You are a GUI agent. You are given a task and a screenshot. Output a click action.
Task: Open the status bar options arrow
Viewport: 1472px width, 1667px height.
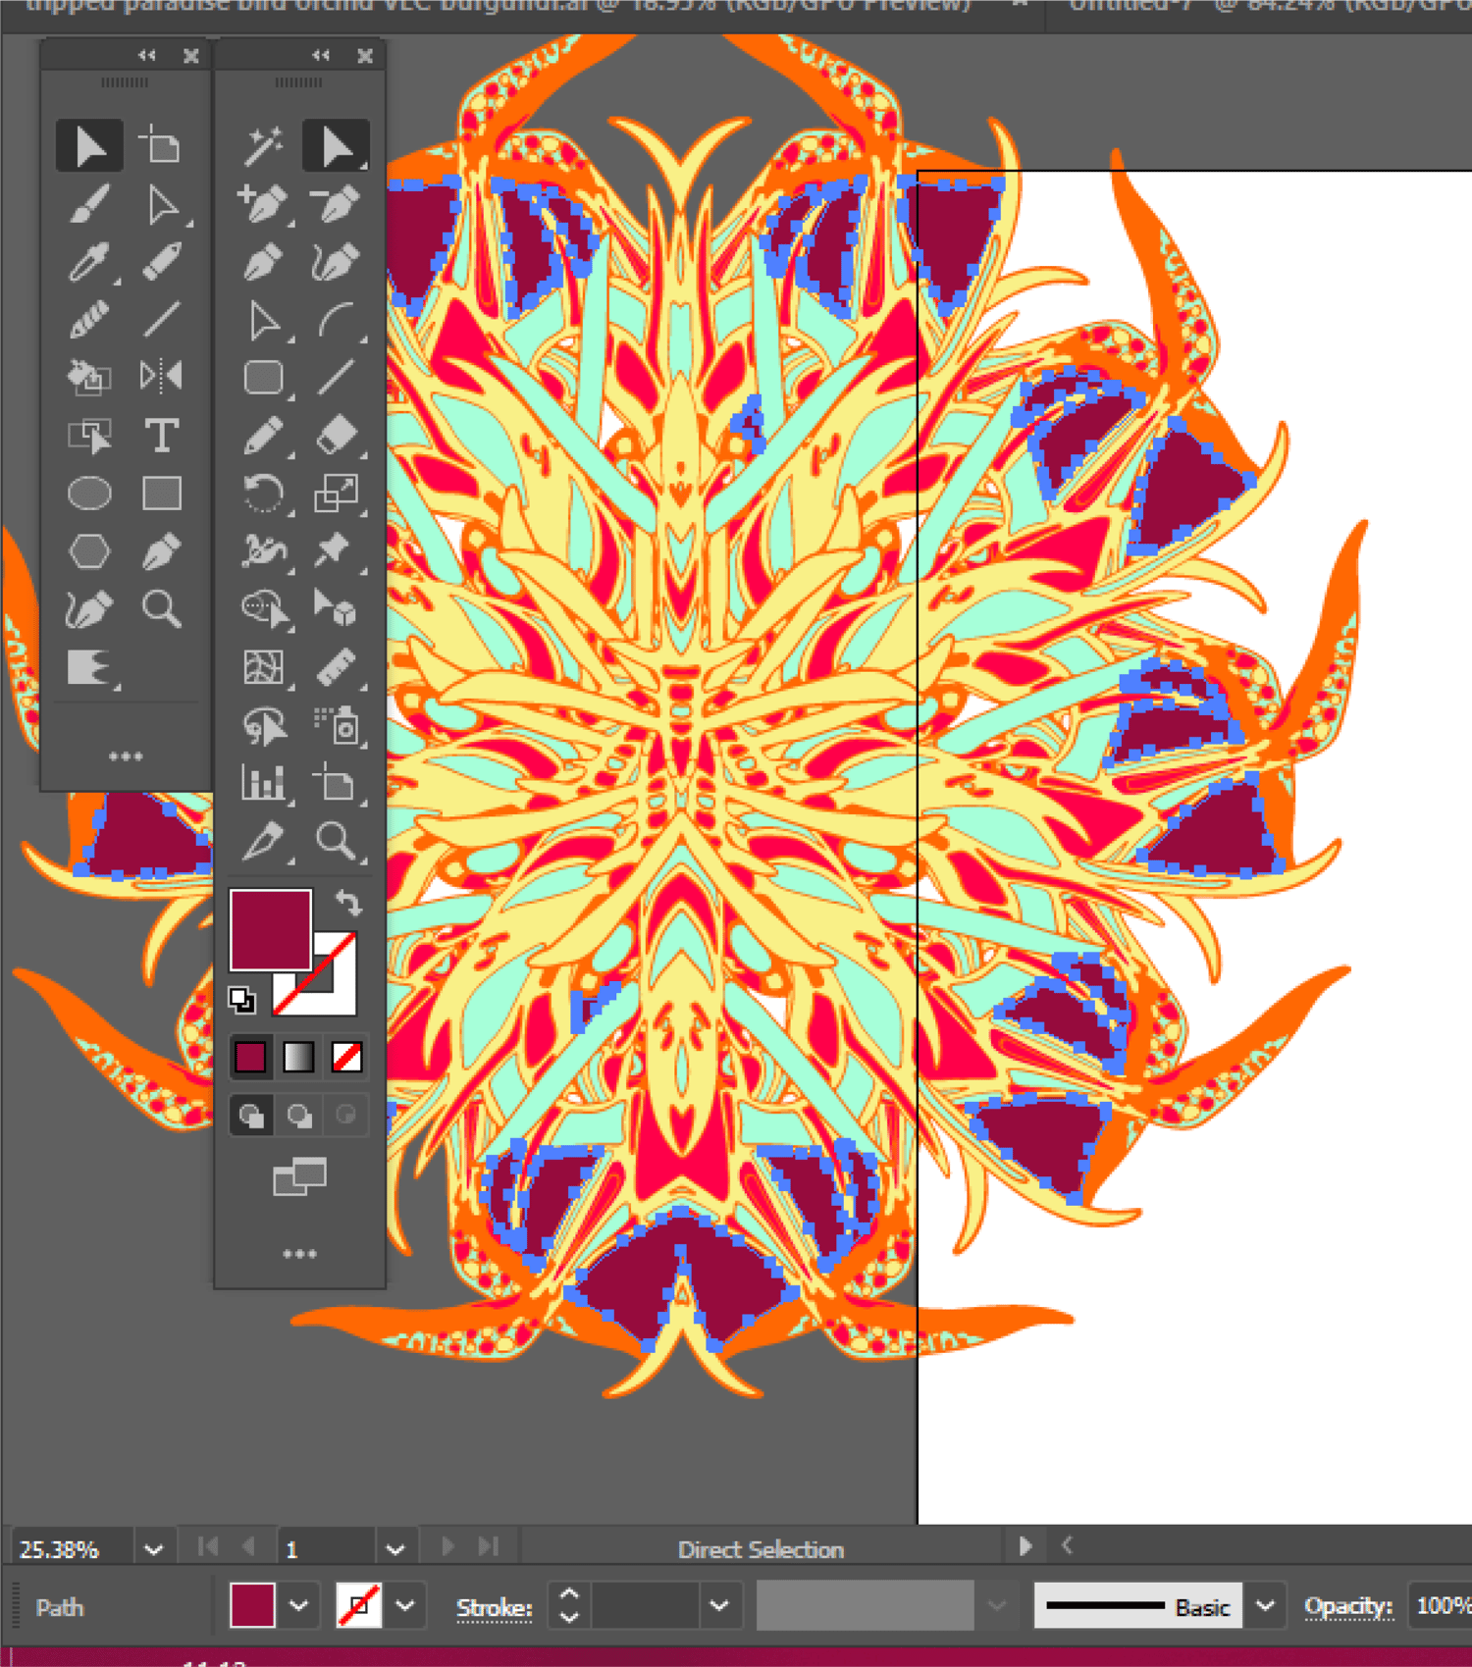pos(1025,1547)
